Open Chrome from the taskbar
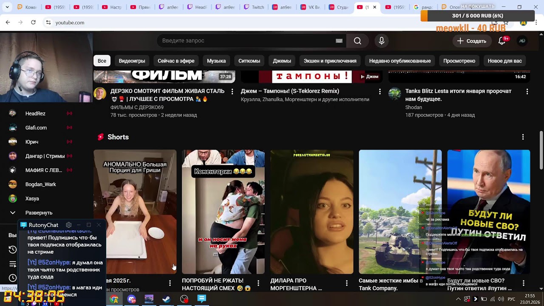Image resolution: width=544 pixels, height=306 pixels. (114, 299)
